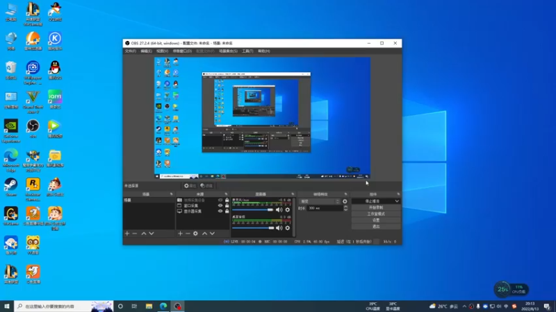Image resolution: width=556 pixels, height=312 pixels.
Task: Add a new scene with the plus icon
Action: (x=127, y=234)
